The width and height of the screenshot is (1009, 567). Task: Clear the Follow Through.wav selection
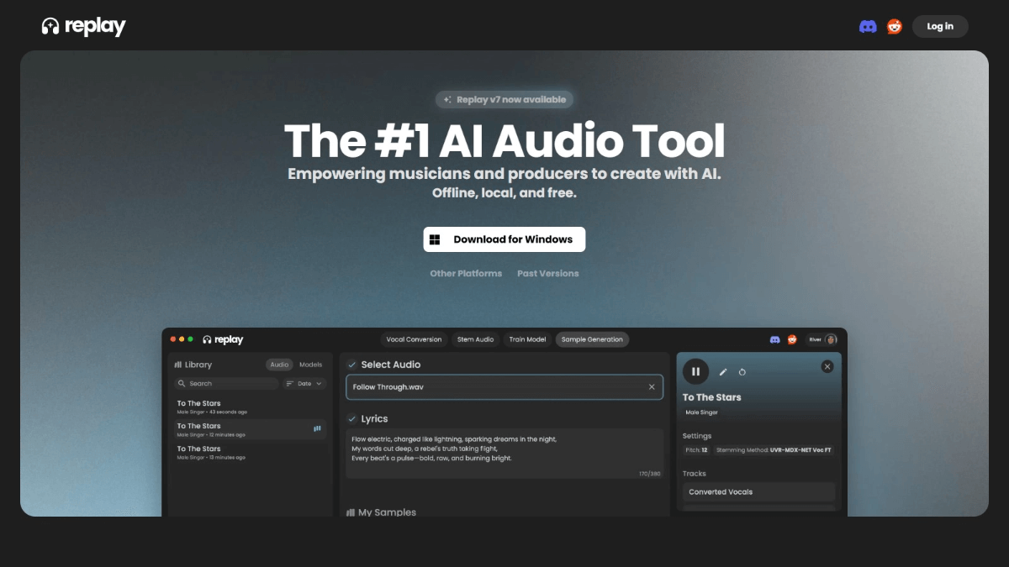tap(652, 387)
